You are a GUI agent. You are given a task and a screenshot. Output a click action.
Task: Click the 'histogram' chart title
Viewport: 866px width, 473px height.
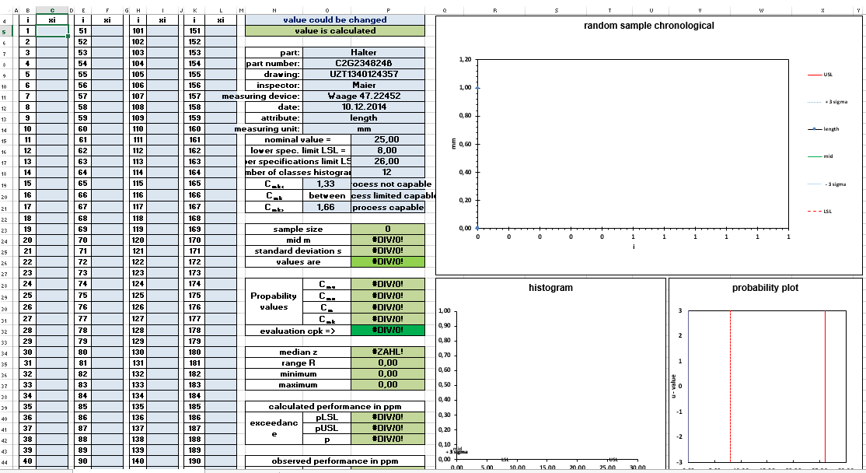pos(550,288)
